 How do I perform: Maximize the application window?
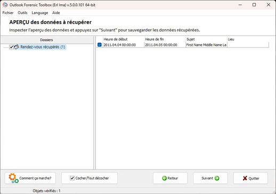tap(254, 5)
